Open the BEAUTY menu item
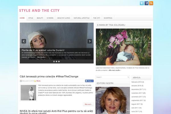Viewport: 171px width, 114px height. coord(40,18)
